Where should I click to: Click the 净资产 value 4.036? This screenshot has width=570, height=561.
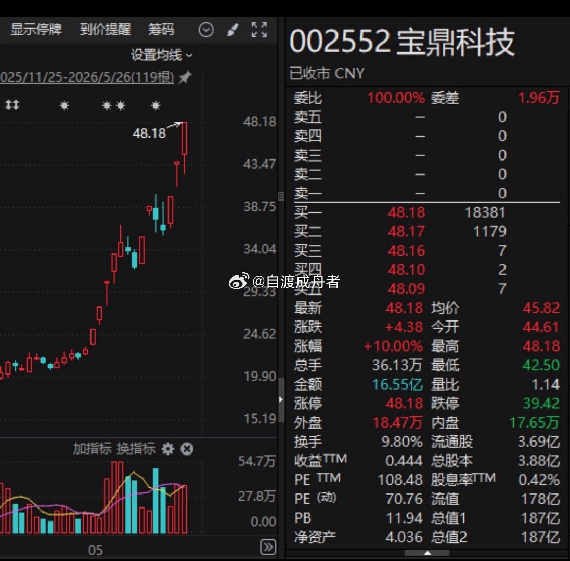(404, 537)
